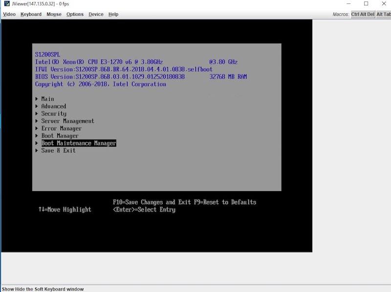Screen dimensions: 391x292
Task: Click the JViewer window title text
Action: 41,4
